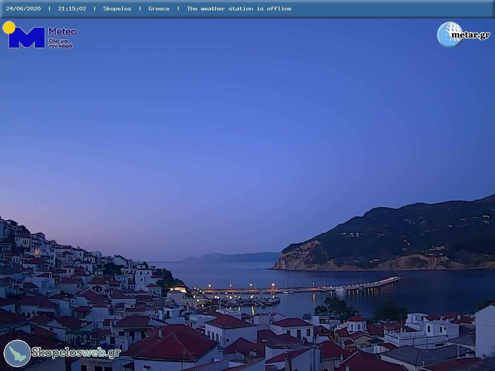The width and height of the screenshot is (495, 371).
Task: Click 'The weather station is offline' text
Action: click(239, 9)
